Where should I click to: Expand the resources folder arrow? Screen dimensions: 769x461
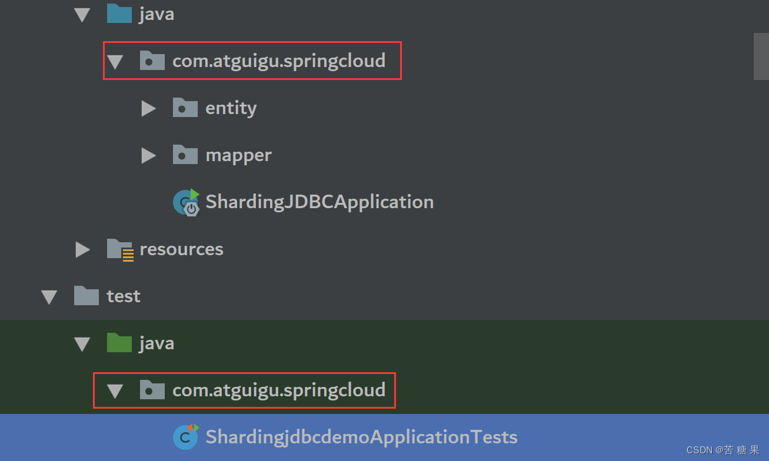[x=82, y=249]
